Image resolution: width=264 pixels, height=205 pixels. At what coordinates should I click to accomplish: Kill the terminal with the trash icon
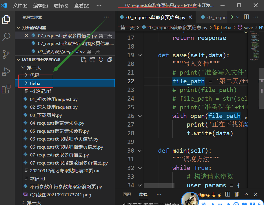(237, 194)
